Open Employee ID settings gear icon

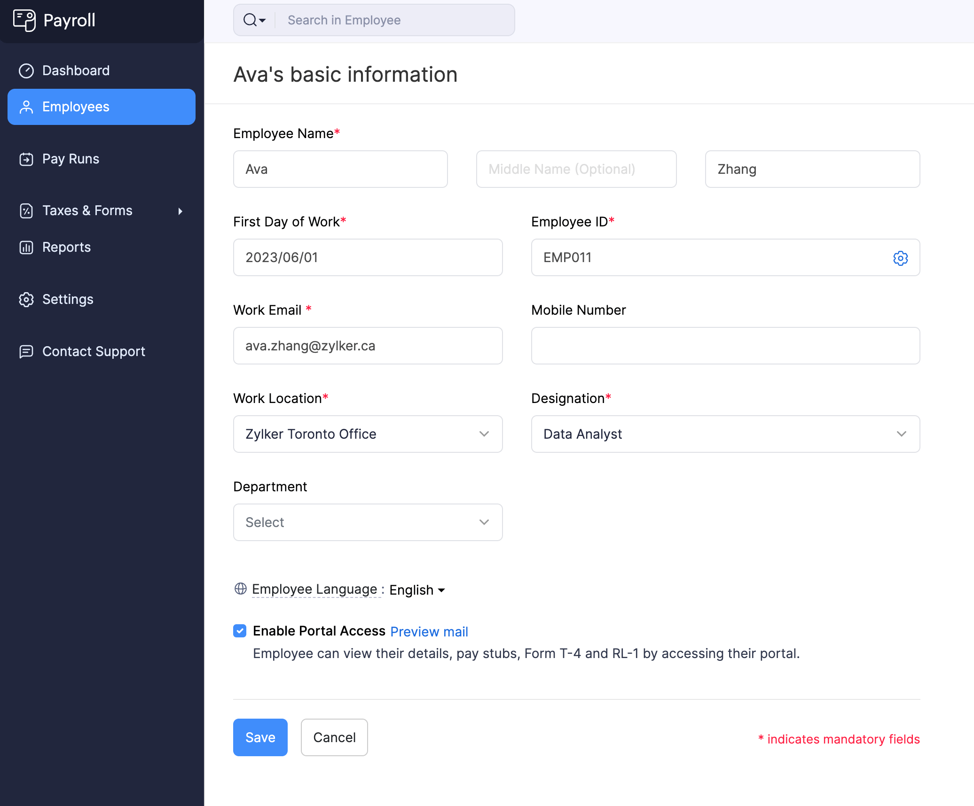coord(900,258)
